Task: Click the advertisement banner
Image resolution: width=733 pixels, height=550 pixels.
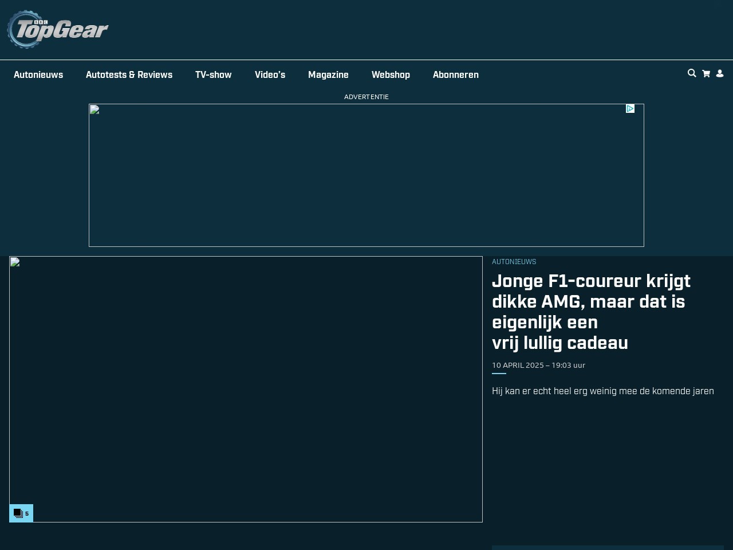Action: 366,175
